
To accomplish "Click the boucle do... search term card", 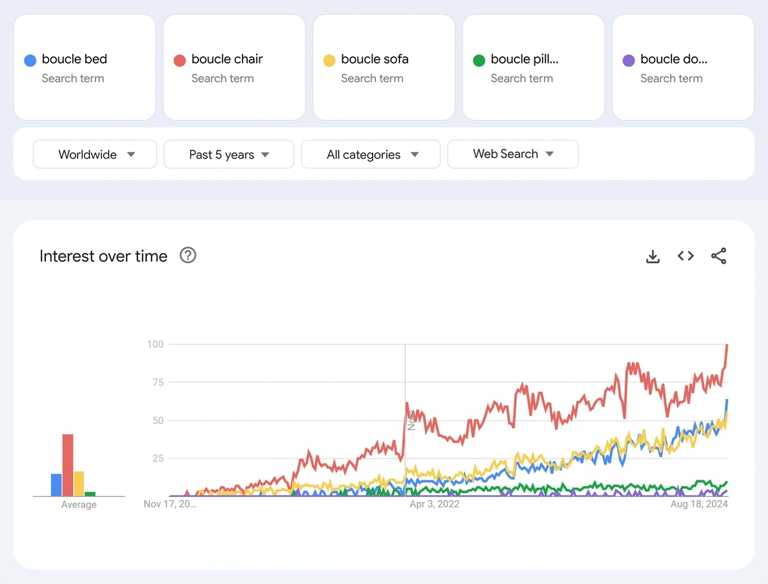I will [683, 67].
